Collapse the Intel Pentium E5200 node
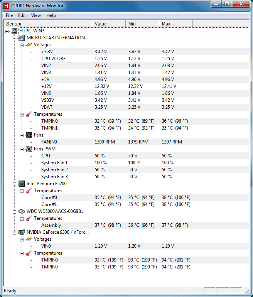Image resolution: width=253 pixels, height=297 pixels. [14, 184]
